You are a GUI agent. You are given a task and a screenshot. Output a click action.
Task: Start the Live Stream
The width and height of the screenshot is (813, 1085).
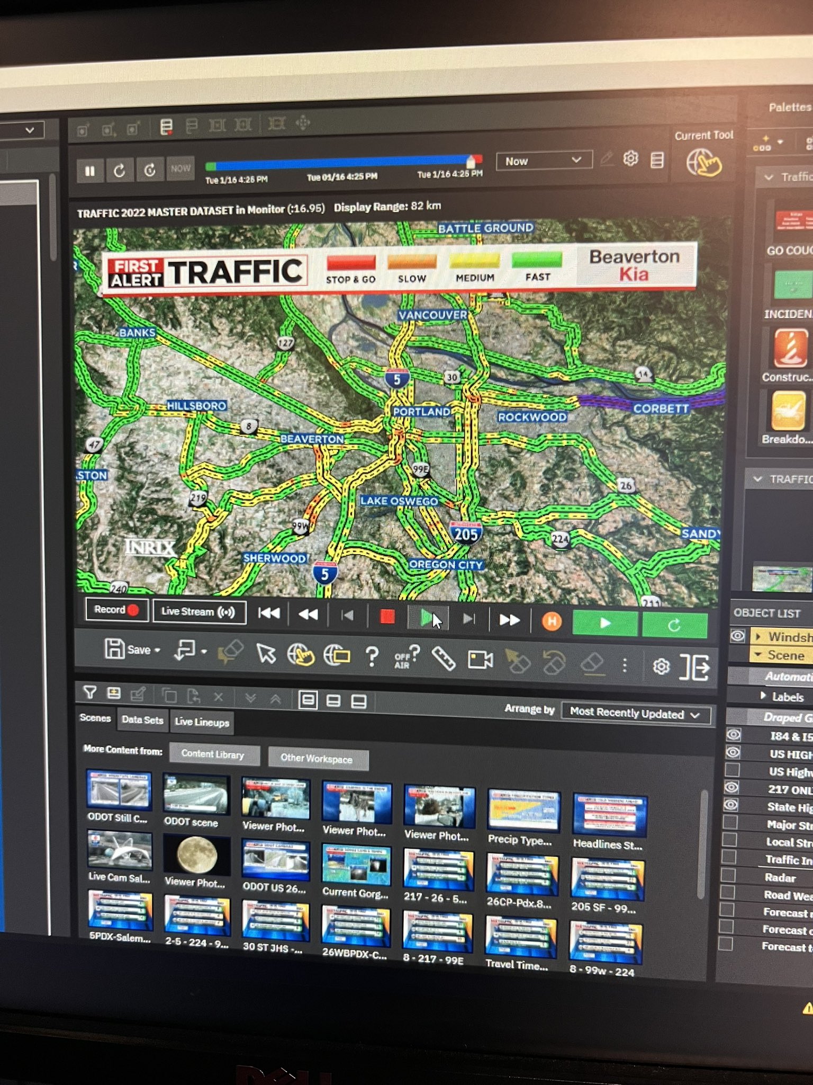click(x=199, y=611)
